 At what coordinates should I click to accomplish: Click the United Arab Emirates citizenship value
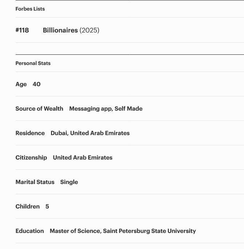(83, 157)
